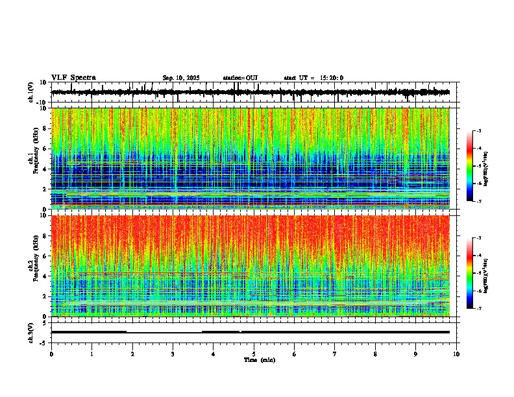Image resolution: width=514 pixels, height=397 pixels.
Task: Click the ch.3 voltage bar trace
Action: (x=251, y=332)
